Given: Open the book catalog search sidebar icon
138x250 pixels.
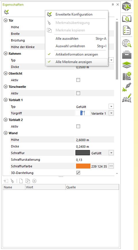Looking at the screenshot, I should pos(127,19).
